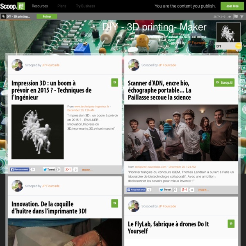Viewport: 246px width, 246px height.
Task: Open Try Business in the top navigation
Action: coord(85,6)
